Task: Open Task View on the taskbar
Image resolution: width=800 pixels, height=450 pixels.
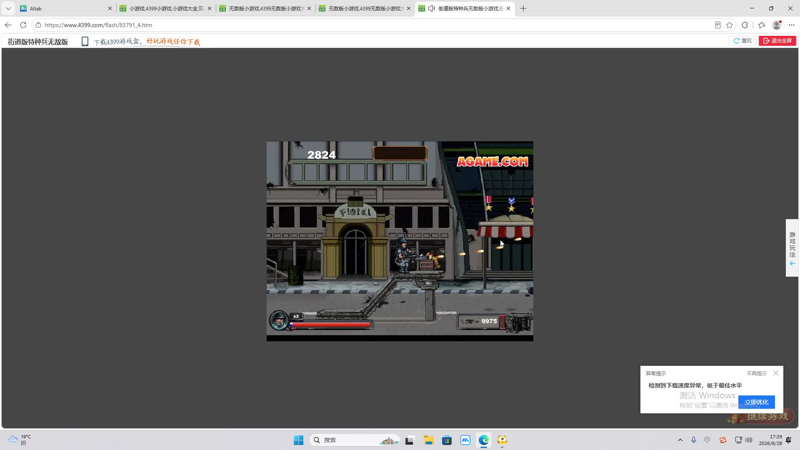Action: [410, 440]
